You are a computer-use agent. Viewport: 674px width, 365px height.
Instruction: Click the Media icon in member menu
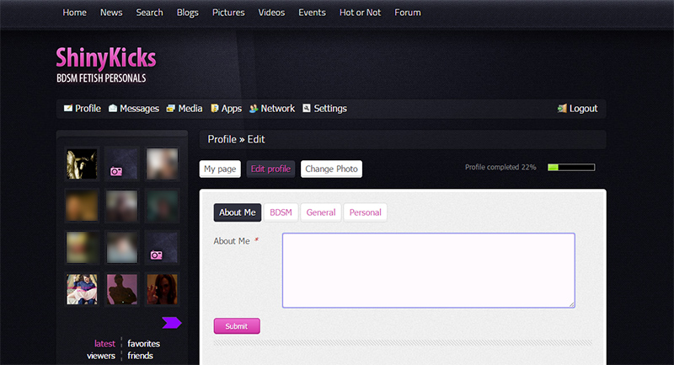coord(171,109)
